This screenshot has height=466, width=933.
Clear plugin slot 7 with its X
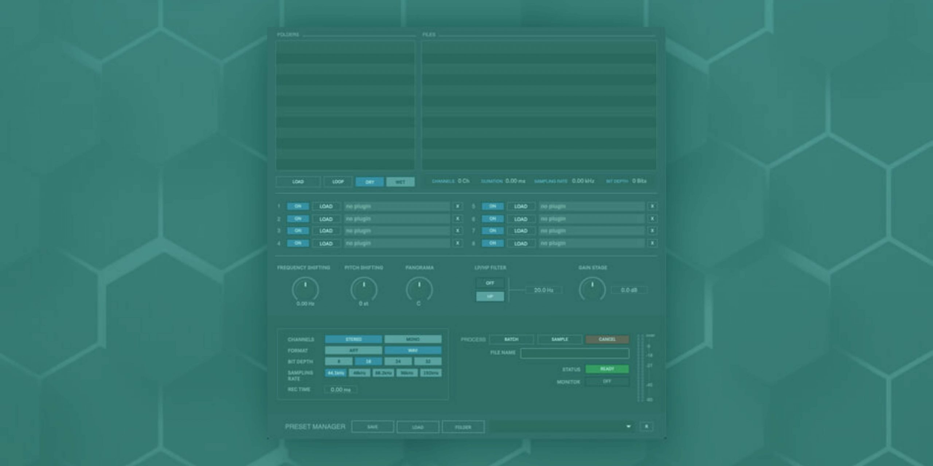pyautogui.click(x=652, y=231)
